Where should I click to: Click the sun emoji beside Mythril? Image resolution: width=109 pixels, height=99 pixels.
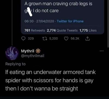pos(38,51)
